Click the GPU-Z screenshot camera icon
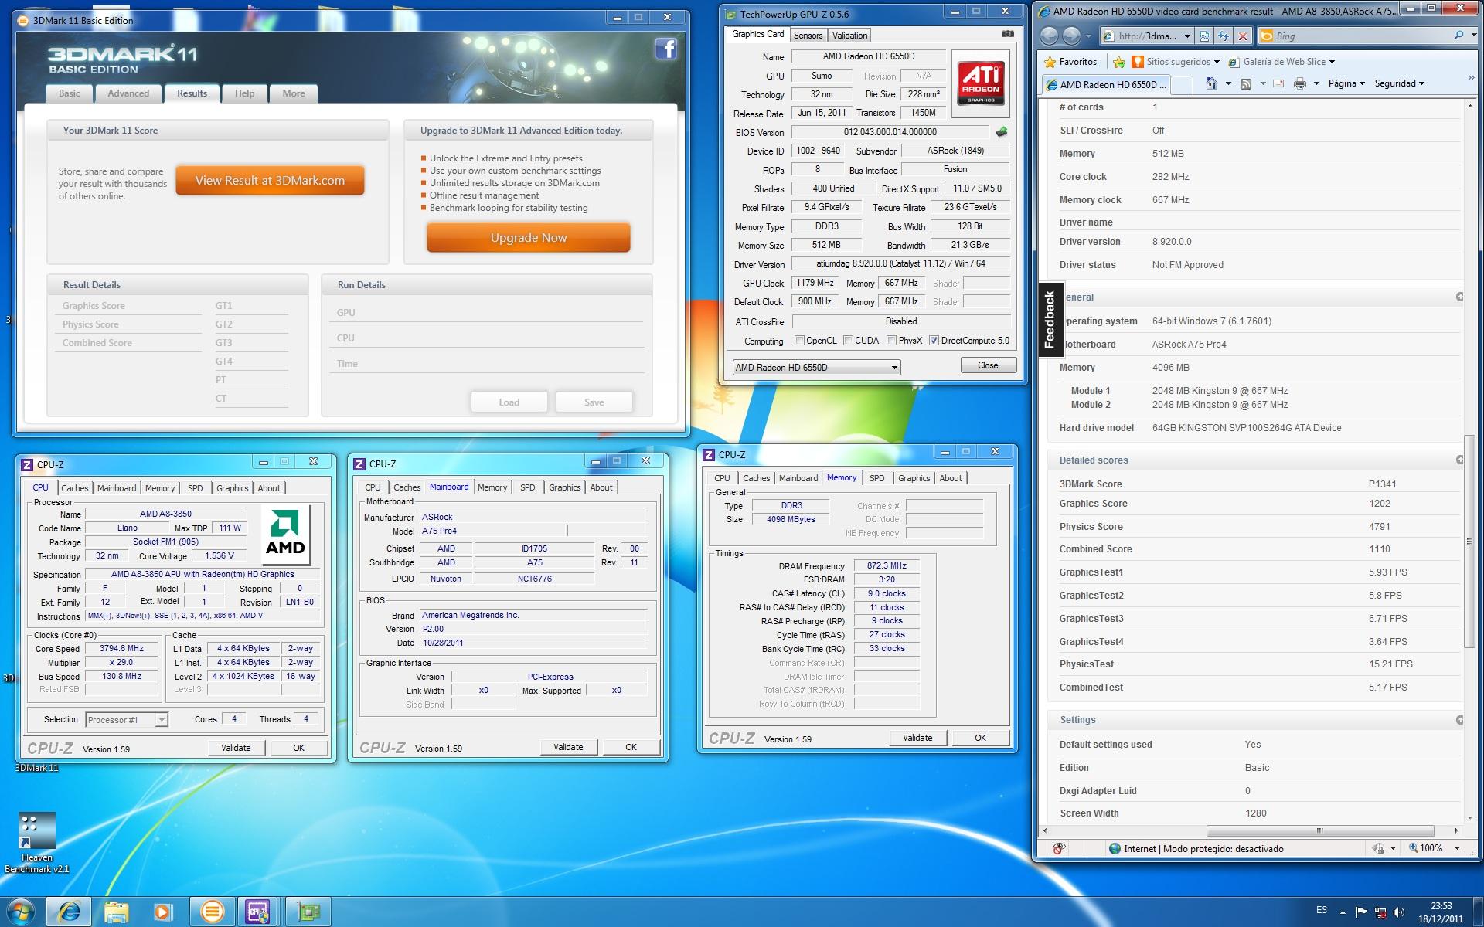Viewport: 1484px width, 927px height. 1007,34
